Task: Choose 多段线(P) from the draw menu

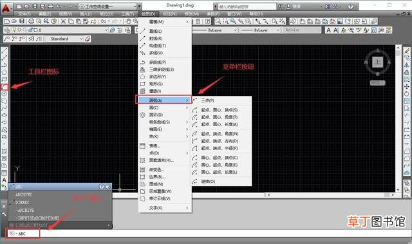Action: pos(165,62)
